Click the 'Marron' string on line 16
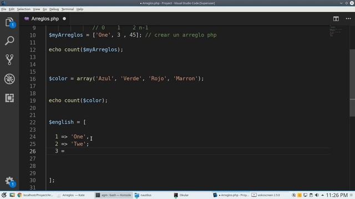The height and width of the screenshot is (199, 355). pyautogui.click(x=185, y=78)
